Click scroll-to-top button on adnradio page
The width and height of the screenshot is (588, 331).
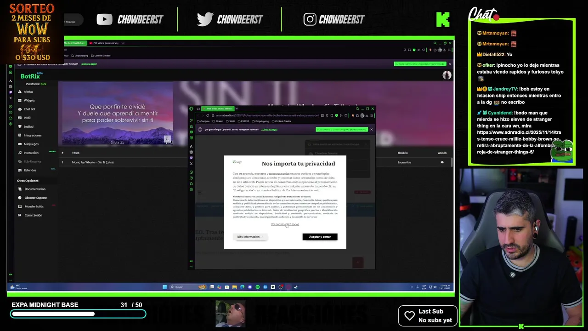(x=358, y=263)
